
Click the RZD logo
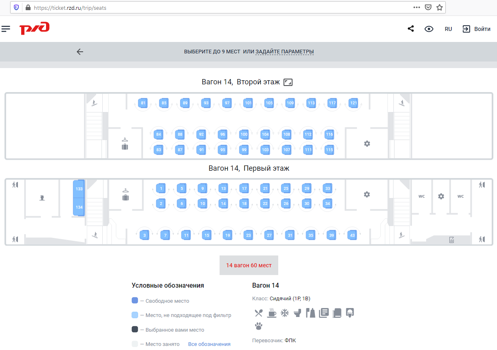tap(34, 29)
